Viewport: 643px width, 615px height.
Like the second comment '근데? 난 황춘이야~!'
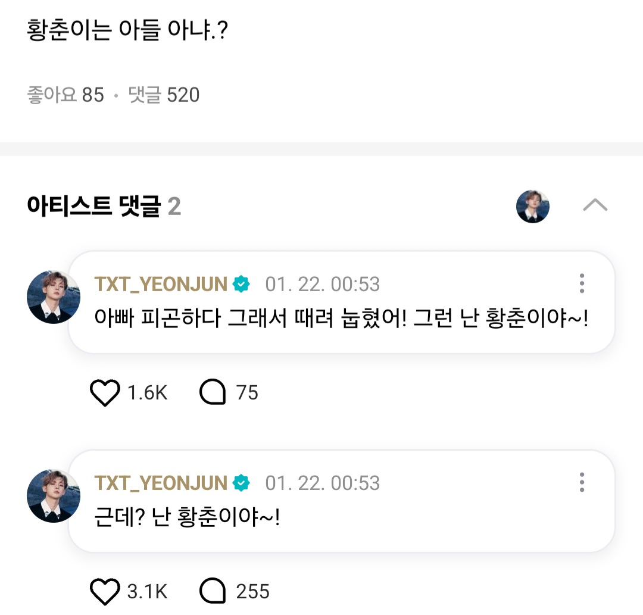coord(105,592)
